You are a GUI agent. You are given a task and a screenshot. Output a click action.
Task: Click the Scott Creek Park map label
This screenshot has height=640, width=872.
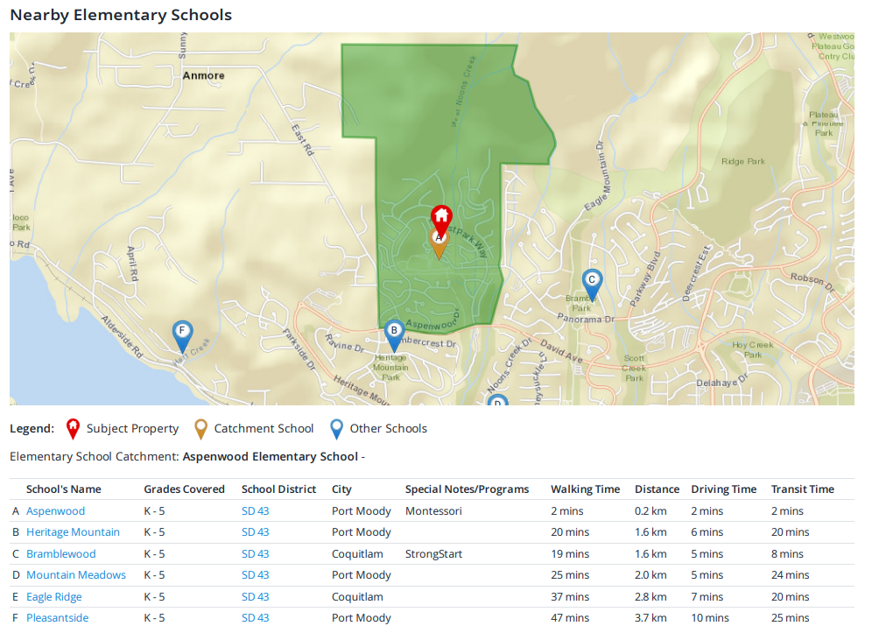[x=633, y=368]
